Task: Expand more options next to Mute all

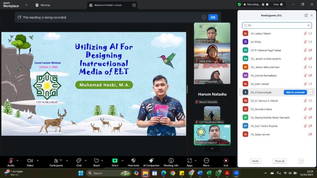Action: (x=301, y=161)
